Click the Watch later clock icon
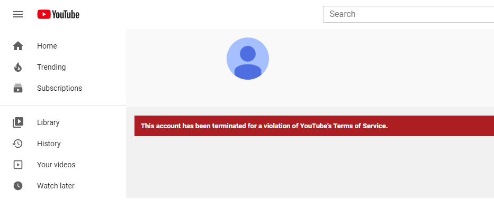Viewport: 494px width, 200px height. pyautogui.click(x=18, y=186)
